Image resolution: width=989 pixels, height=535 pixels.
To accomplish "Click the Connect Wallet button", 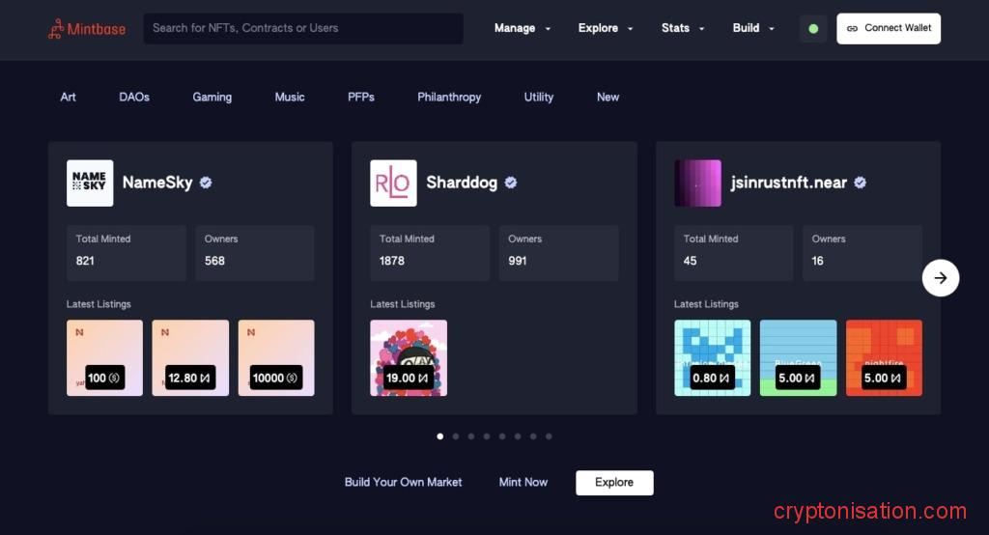I will pyautogui.click(x=889, y=28).
